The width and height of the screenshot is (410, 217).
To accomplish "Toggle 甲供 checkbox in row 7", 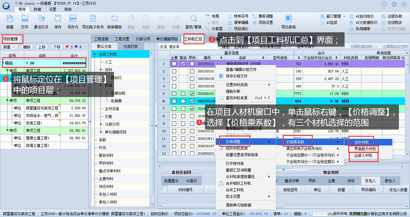I will pyautogui.click(x=192, y=109).
